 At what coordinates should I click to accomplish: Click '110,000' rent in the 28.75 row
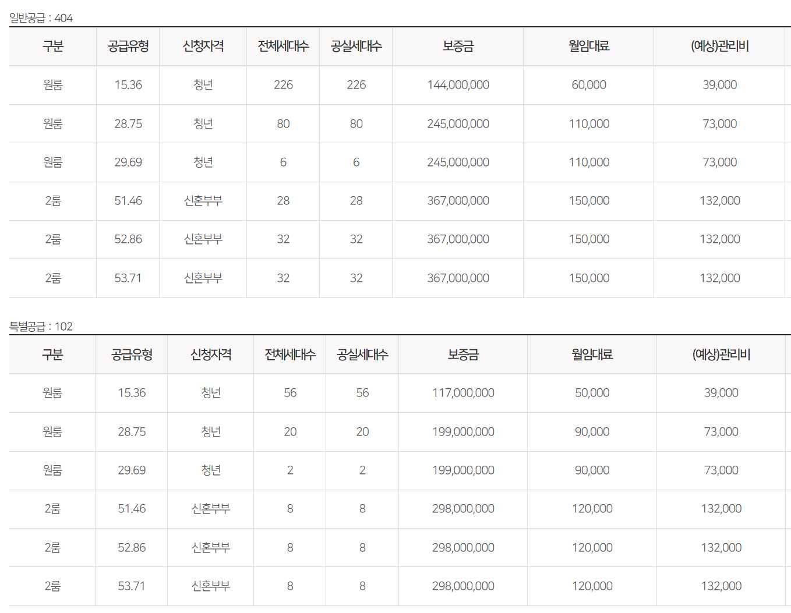click(589, 123)
